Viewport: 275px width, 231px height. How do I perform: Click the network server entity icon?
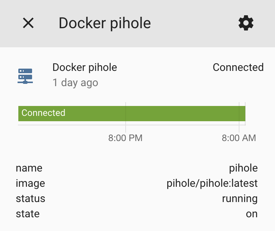coord(25,76)
